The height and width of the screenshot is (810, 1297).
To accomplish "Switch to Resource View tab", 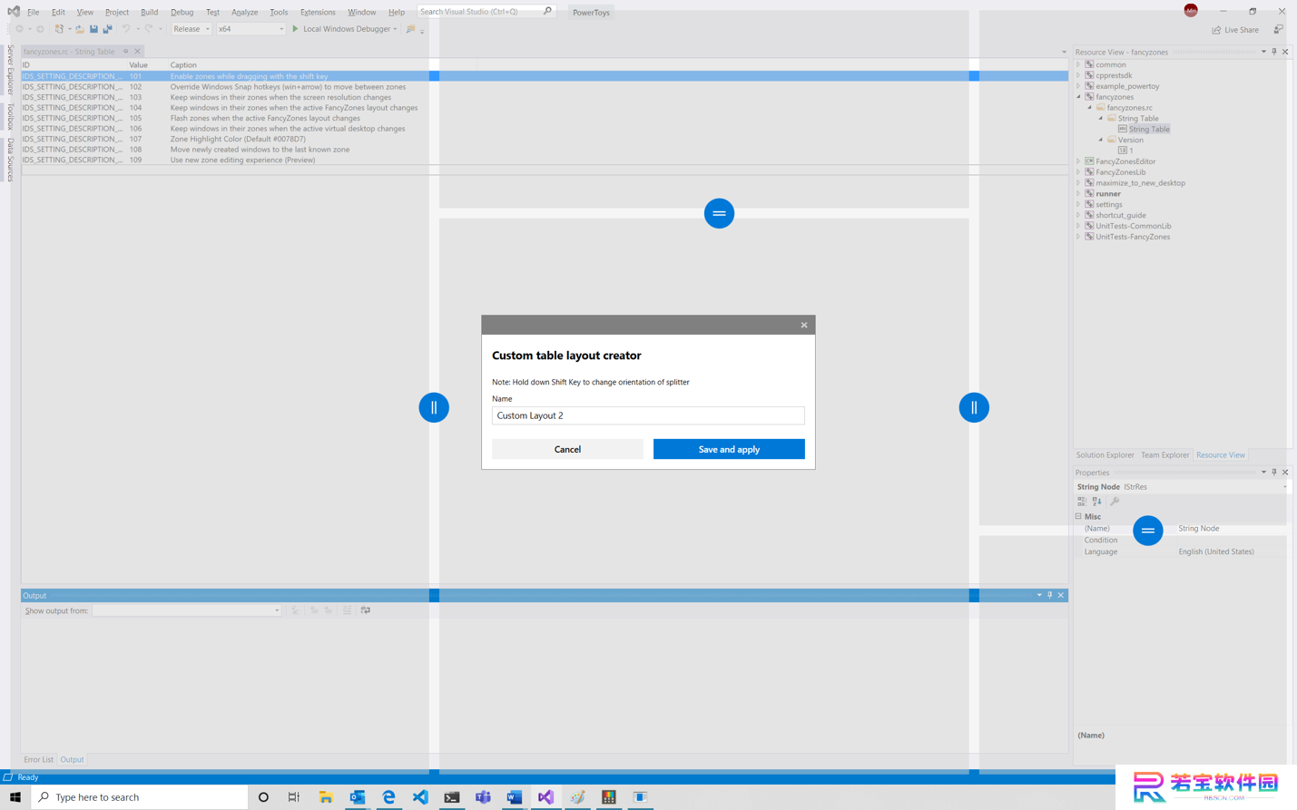I will coord(1220,455).
